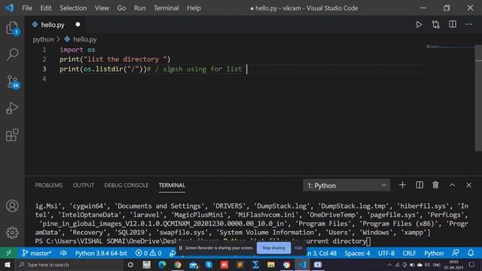The height and width of the screenshot is (271, 482).
Task: Open Skype from taskbar
Action: point(209,264)
